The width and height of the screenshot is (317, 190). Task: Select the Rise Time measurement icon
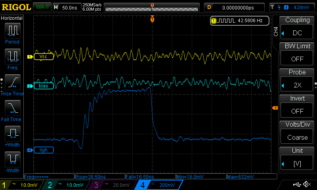click(x=13, y=82)
